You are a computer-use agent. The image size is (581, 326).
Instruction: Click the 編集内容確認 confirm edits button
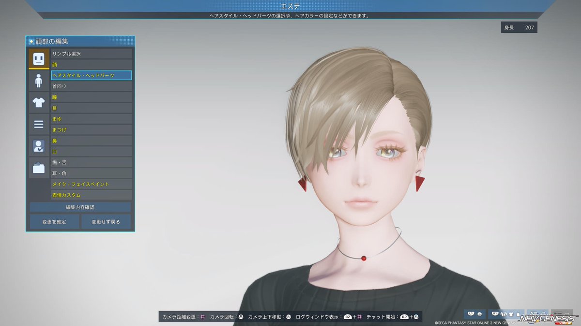coord(81,208)
